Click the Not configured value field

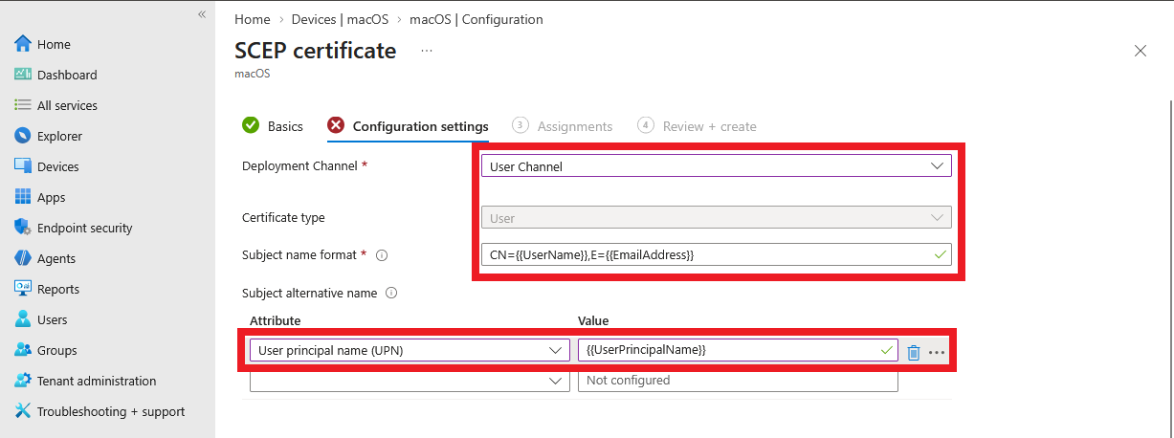click(738, 381)
